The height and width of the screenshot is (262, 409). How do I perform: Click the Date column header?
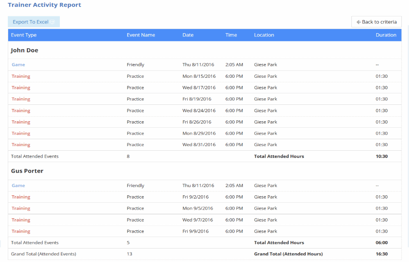pyautogui.click(x=188, y=35)
